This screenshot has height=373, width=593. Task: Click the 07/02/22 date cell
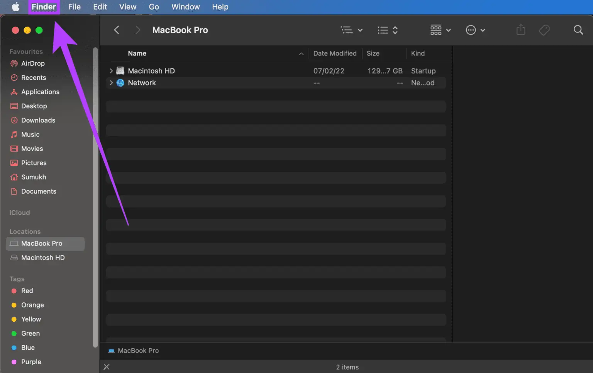click(329, 71)
